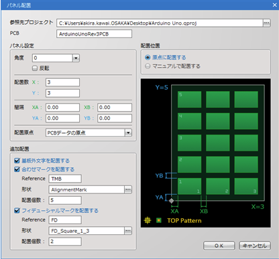The height and width of the screenshot is (259, 279).
Task: Uncheck 合わせマークを配置する
Action: [x=17, y=169]
